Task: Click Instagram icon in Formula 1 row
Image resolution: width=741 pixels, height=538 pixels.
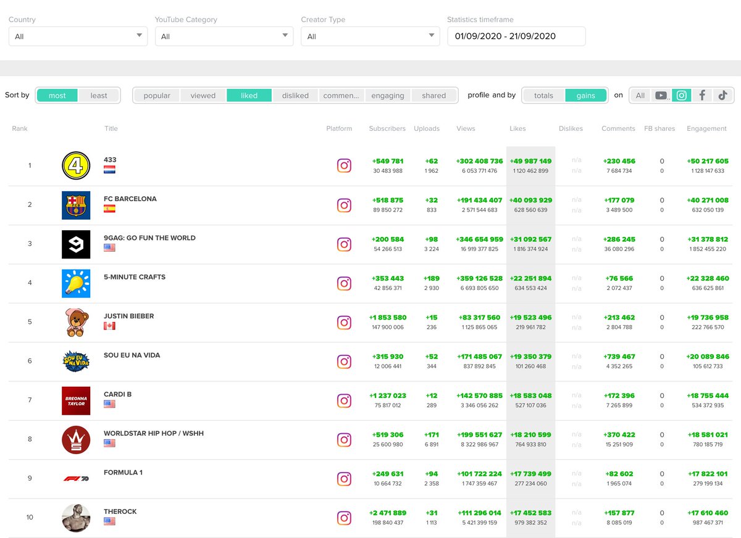Action: click(344, 479)
